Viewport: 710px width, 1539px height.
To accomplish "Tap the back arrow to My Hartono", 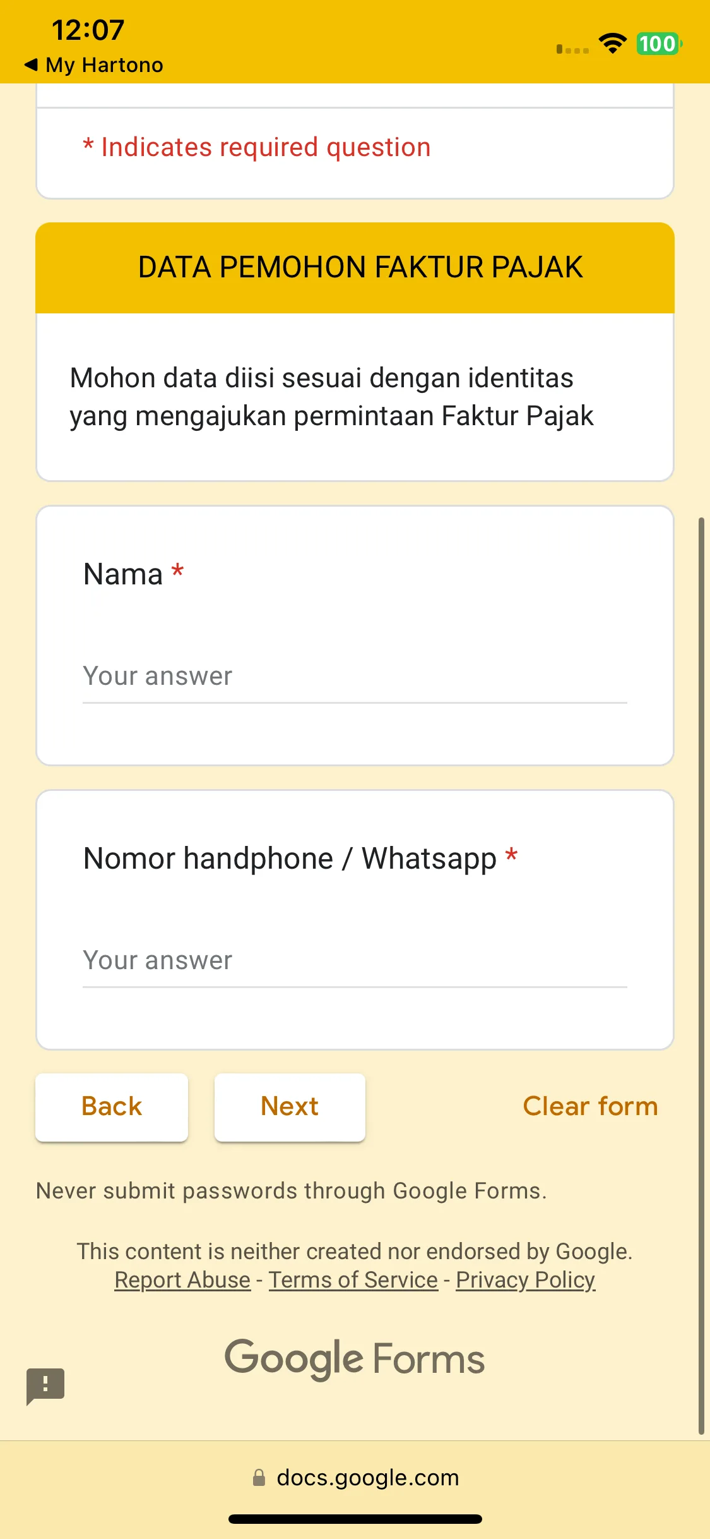I will click(x=31, y=64).
